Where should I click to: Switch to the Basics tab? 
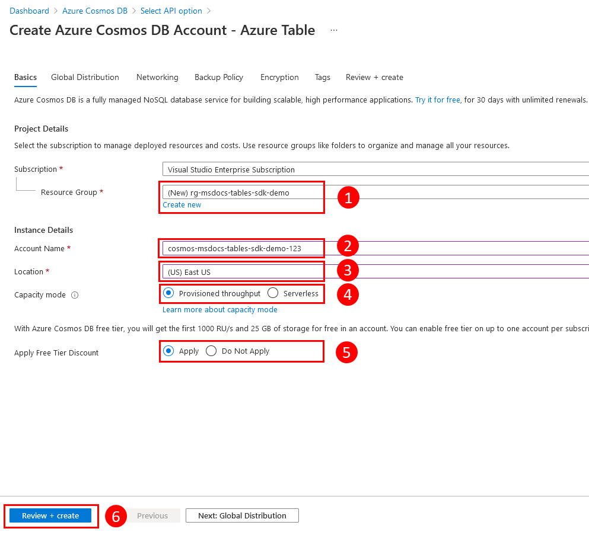click(26, 77)
